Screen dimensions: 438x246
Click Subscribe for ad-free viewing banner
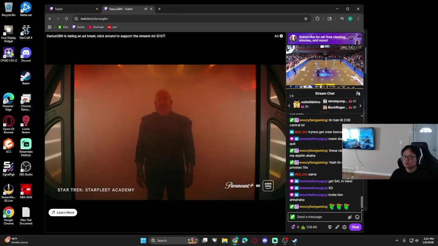(325, 39)
